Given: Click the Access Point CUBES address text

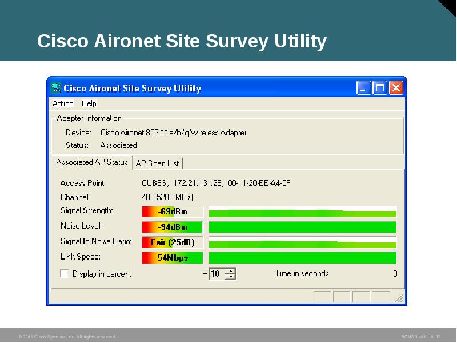Looking at the screenshot, I should click(215, 182).
